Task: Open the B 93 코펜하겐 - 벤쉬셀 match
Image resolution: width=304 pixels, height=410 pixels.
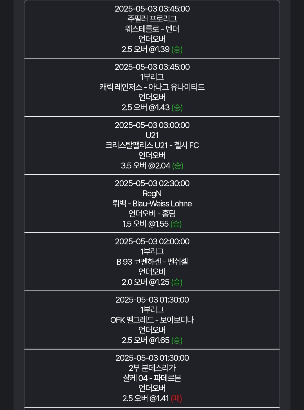Action: coord(152,262)
